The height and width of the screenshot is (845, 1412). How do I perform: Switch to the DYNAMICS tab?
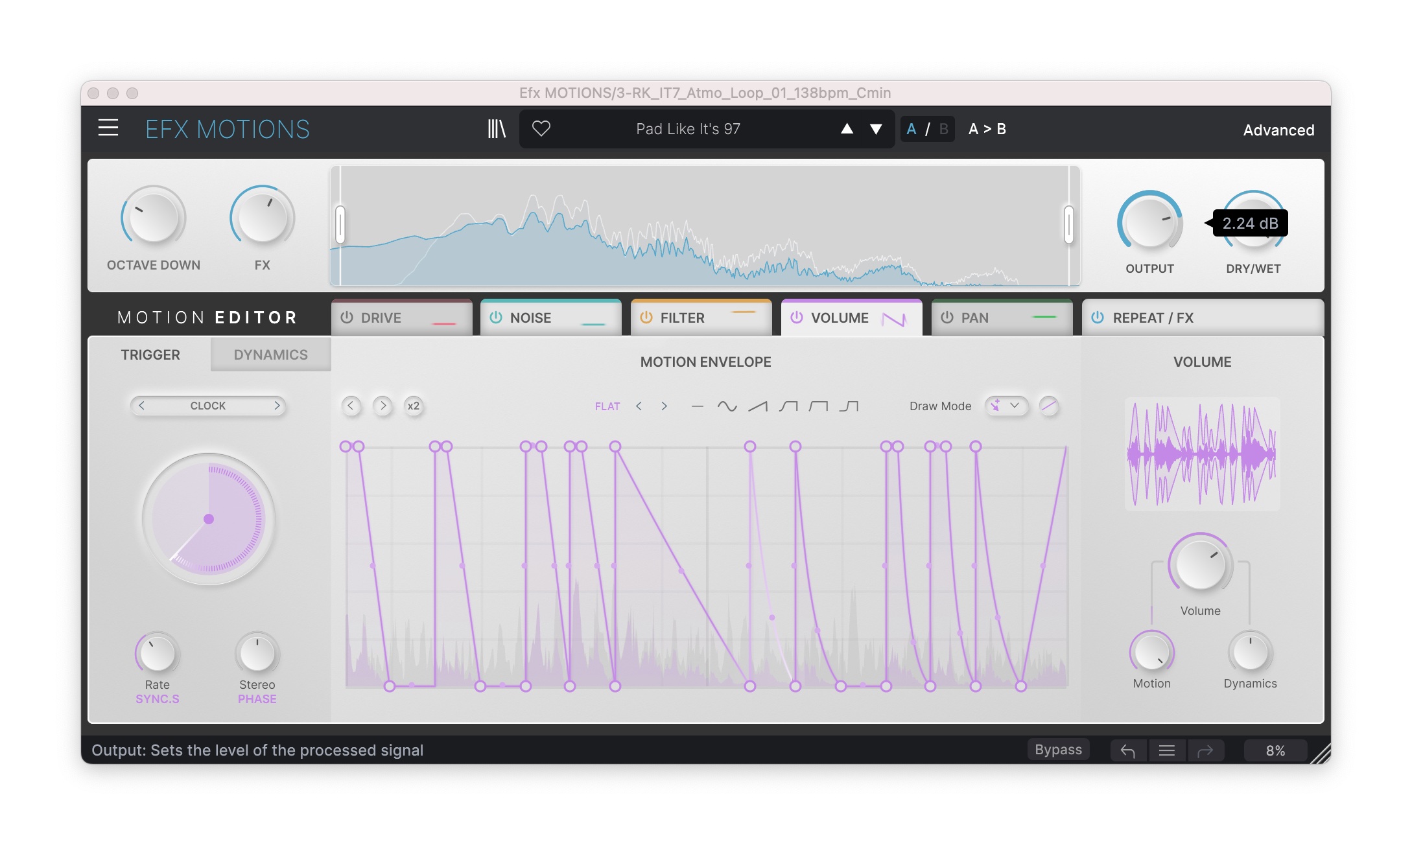(x=270, y=354)
